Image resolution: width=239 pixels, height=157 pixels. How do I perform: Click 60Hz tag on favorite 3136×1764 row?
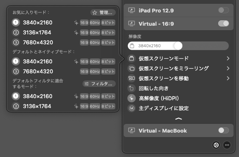[x=95, y=33]
